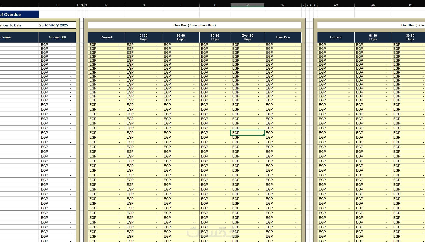Click the active cell outlined in column V
The image size is (425, 242).
point(247,133)
